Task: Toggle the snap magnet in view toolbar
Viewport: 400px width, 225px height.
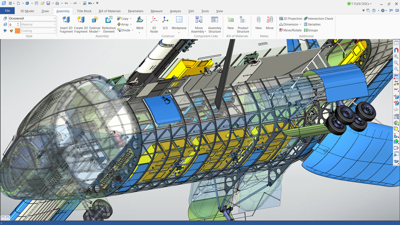Action: click(x=396, y=50)
